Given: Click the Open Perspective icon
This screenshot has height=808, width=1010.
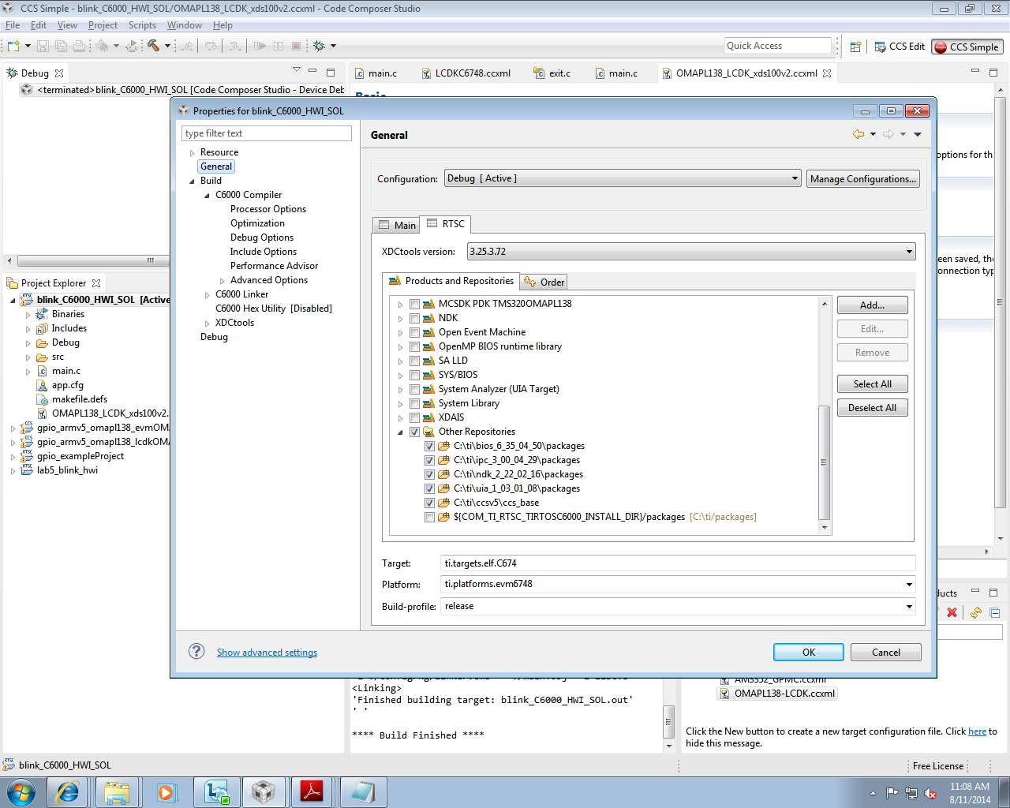Looking at the screenshot, I should pyautogui.click(x=855, y=47).
